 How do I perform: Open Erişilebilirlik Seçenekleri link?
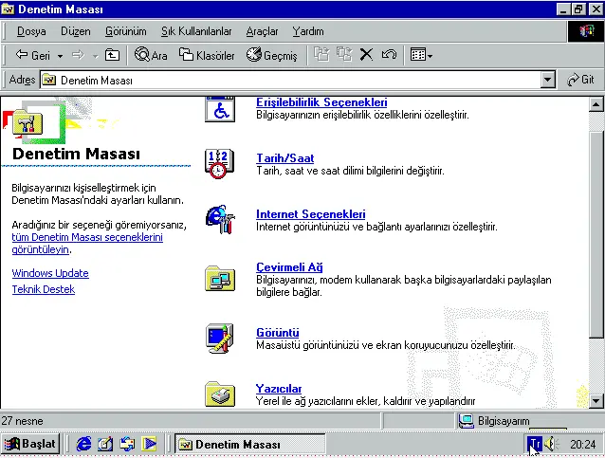(321, 102)
